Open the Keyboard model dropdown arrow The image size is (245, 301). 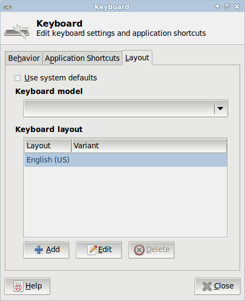tap(220, 109)
